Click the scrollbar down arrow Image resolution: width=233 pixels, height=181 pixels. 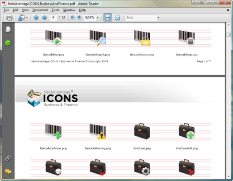point(228,176)
